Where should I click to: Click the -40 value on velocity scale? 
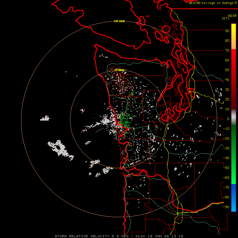[226, 158]
